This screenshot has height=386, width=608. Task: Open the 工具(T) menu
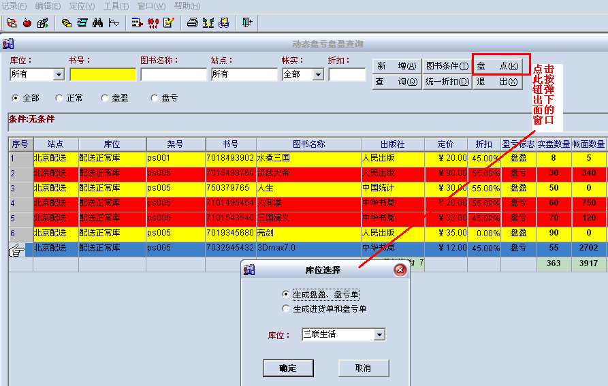(x=116, y=6)
